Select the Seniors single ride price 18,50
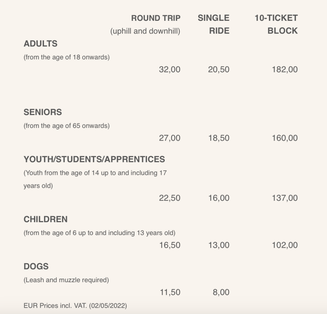Image resolution: width=327 pixels, height=314 pixels. (219, 138)
